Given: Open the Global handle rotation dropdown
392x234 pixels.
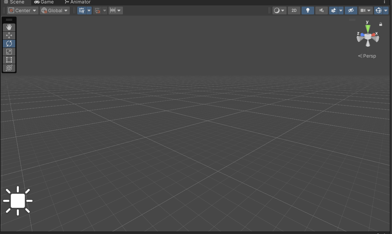Looking at the screenshot, I should (55, 10).
